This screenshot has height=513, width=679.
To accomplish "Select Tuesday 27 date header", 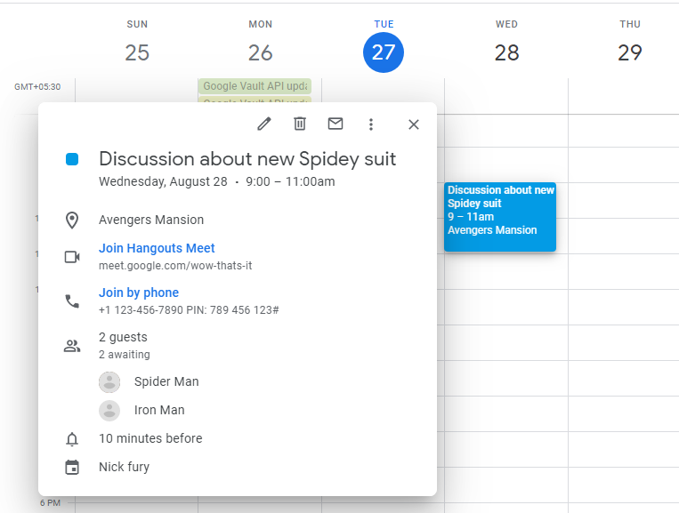I will click(x=384, y=52).
